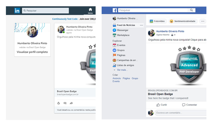Click the comment icon on LinkedIn post
This screenshot has height=126, width=212.
(65, 103)
